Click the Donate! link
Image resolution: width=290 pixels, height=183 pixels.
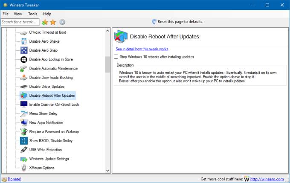coord(14,179)
